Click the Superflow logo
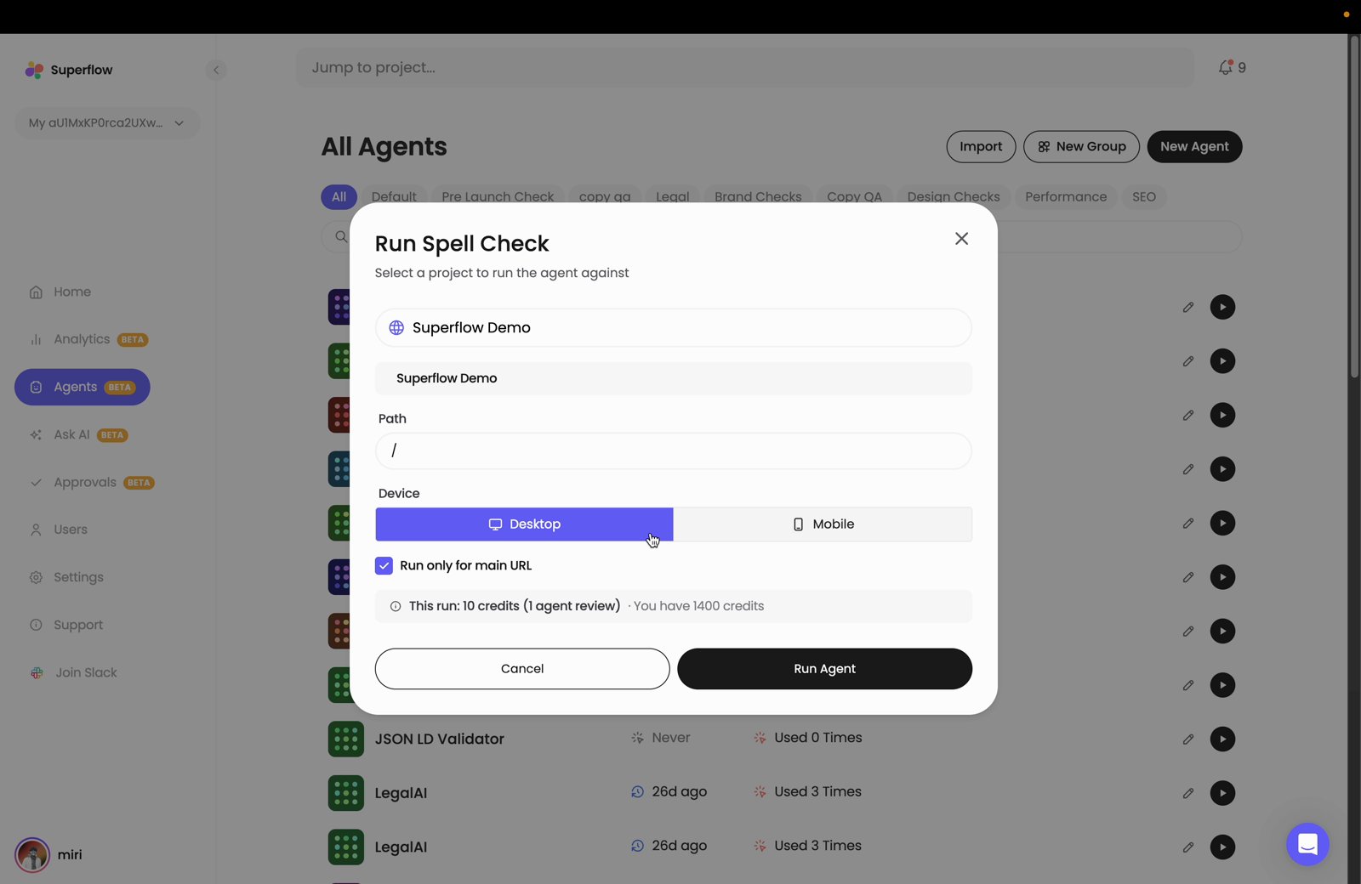This screenshot has width=1361, height=884. click(x=69, y=70)
